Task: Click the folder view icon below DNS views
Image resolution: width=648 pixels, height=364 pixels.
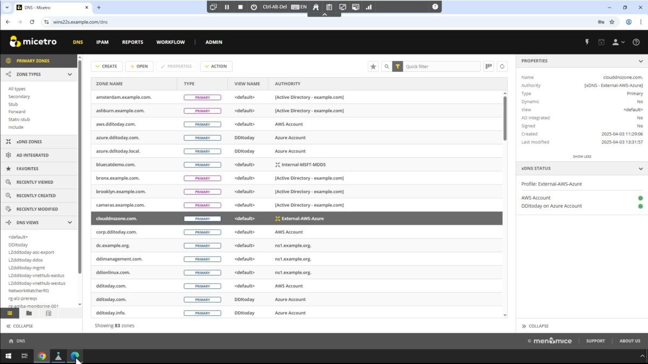Action: click(29, 313)
